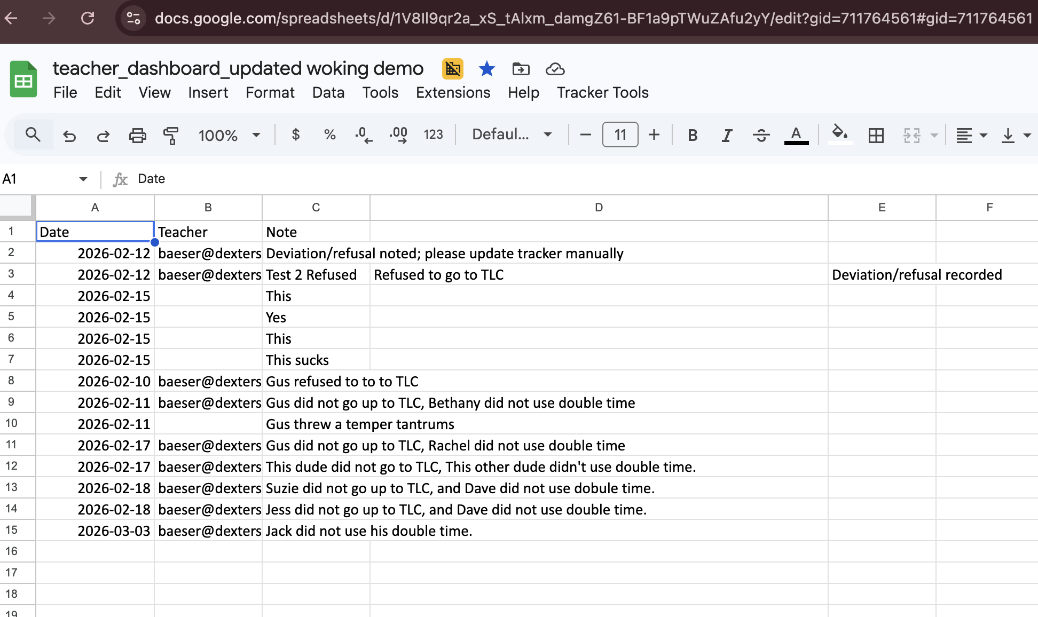
Task: Toggle strikethrough formatting
Action: (761, 136)
